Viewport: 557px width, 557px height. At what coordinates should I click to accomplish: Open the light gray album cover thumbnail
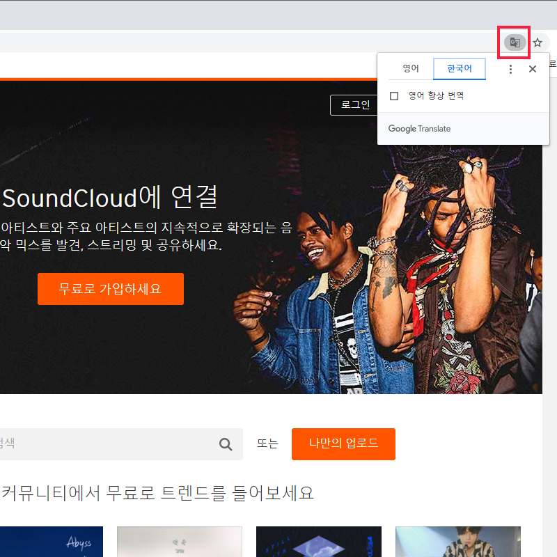[x=180, y=542]
